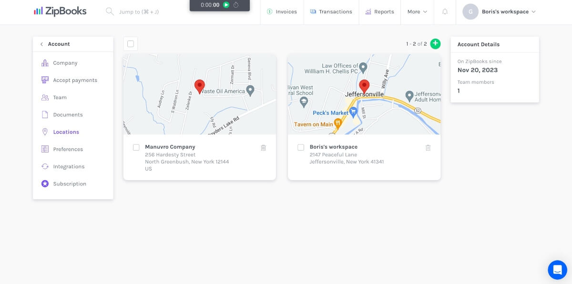Click the search magnifier icon
Viewport: 572px width, 284px height.
point(110,11)
